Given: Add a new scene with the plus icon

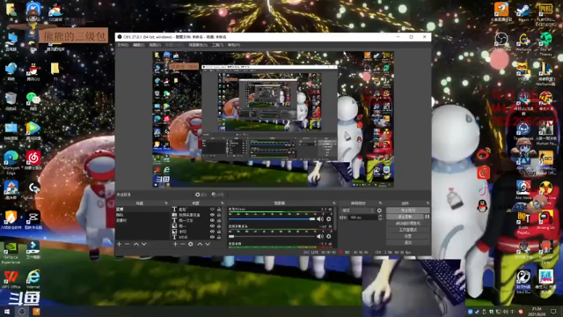Looking at the screenshot, I should pyautogui.click(x=120, y=244).
